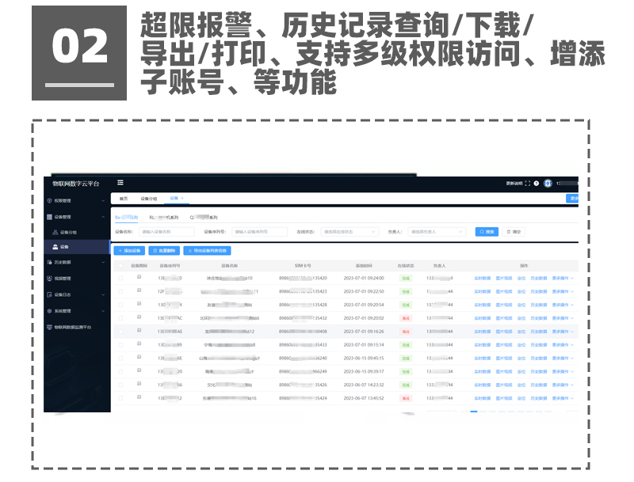Open the 负责人 dropdown filter

437,232
